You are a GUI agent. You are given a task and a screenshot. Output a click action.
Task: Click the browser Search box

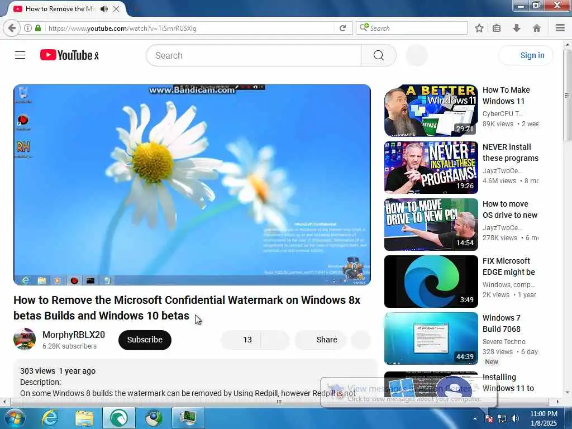click(412, 28)
